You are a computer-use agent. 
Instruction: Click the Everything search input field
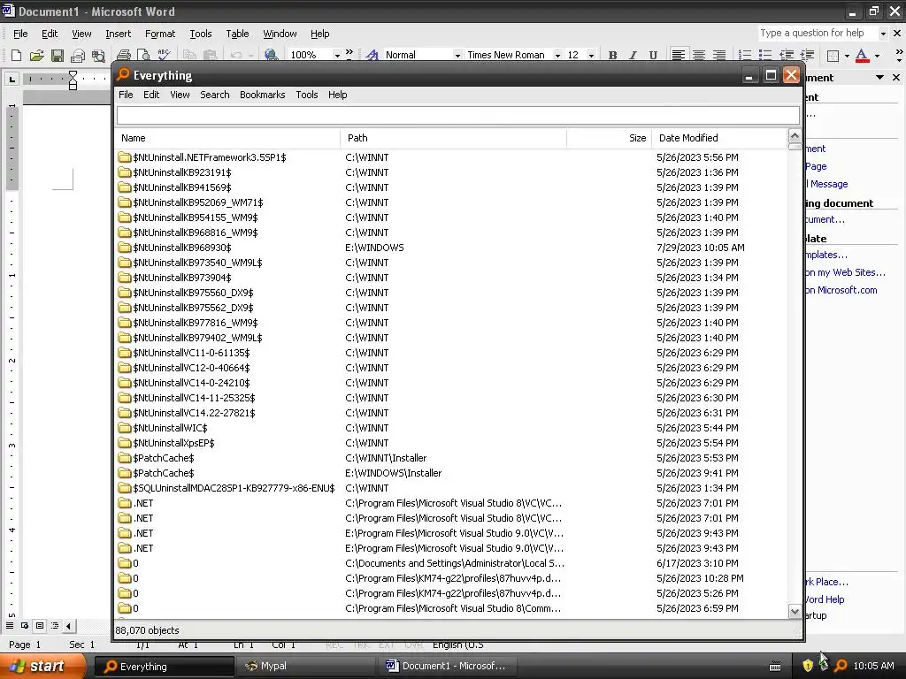pyautogui.click(x=457, y=115)
